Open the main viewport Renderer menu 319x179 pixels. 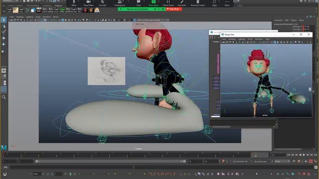(x=46, y=17)
